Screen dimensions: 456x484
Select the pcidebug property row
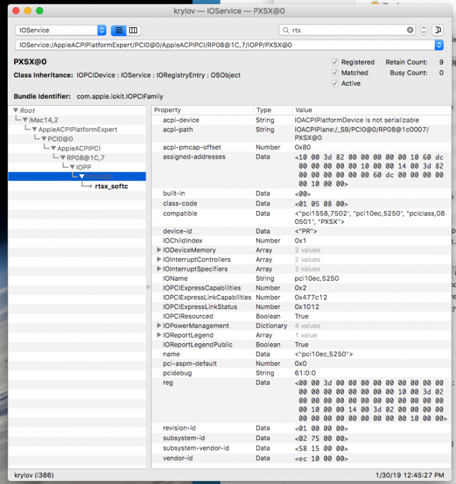pos(301,373)
